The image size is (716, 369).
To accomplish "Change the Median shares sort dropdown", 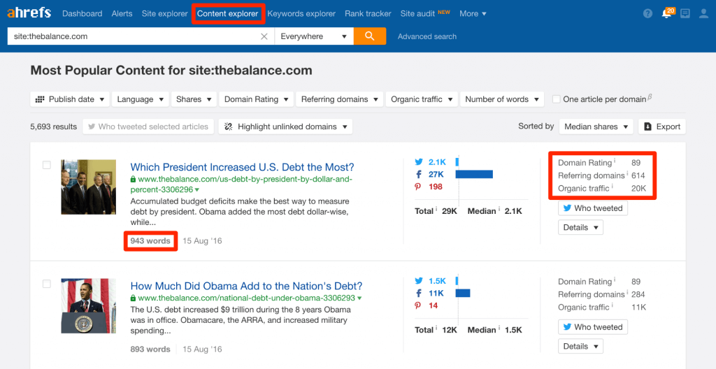I will 596,126.
